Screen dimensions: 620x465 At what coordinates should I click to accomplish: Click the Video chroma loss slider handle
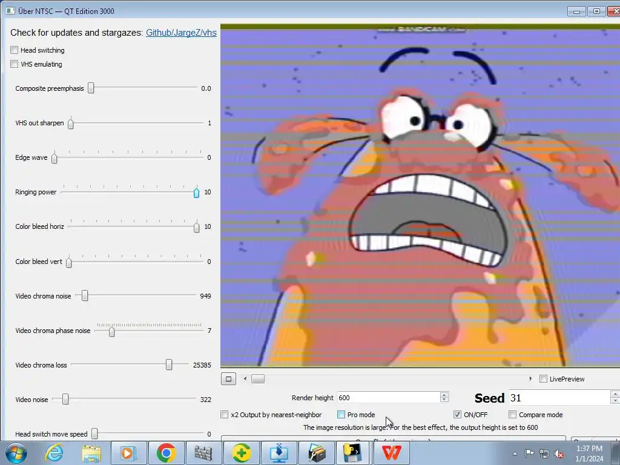[x=169, y=365]
